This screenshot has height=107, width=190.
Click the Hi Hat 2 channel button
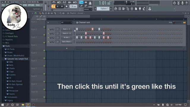click(66, 37)
